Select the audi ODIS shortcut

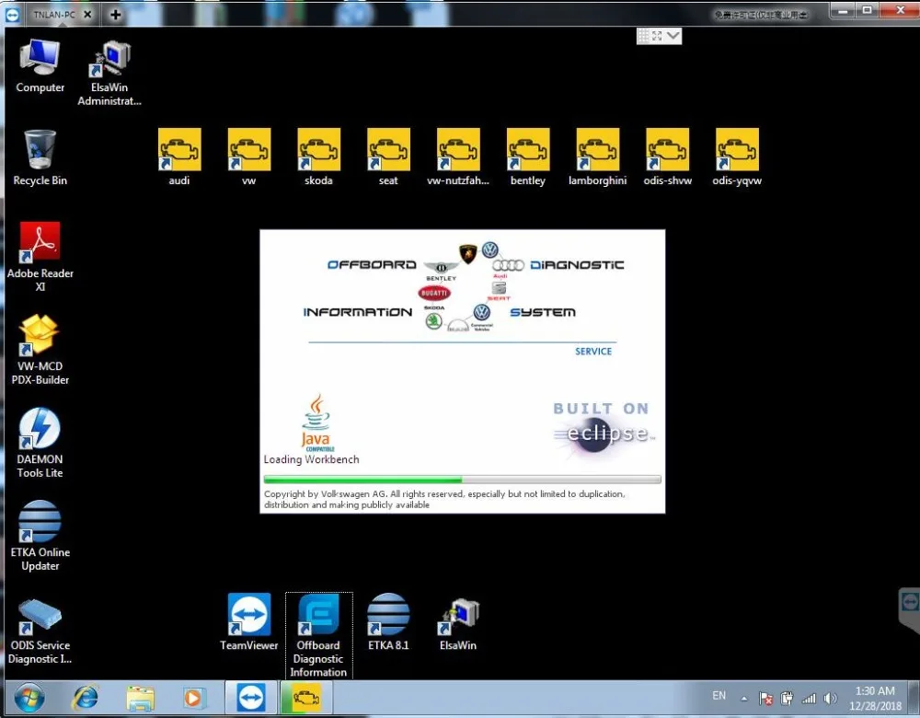(x=179, y=156)
